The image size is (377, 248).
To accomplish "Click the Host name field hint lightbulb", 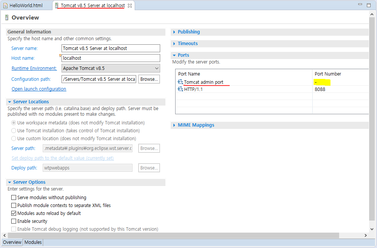I will click(60, 56).
